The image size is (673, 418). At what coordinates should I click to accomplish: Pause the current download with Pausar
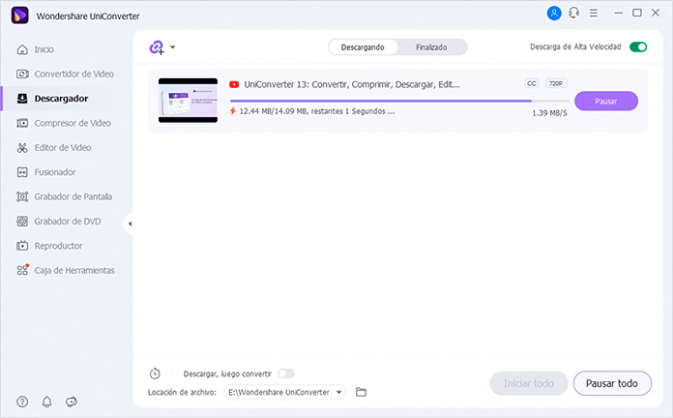tap(606, 101)
